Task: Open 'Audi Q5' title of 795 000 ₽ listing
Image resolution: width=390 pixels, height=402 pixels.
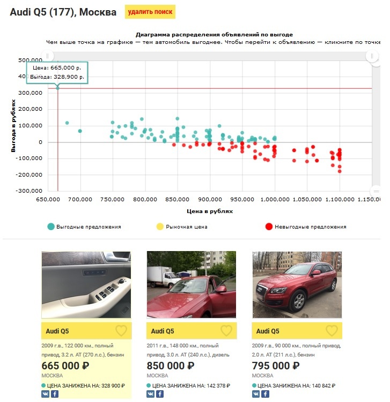Action: click(268, 331)
